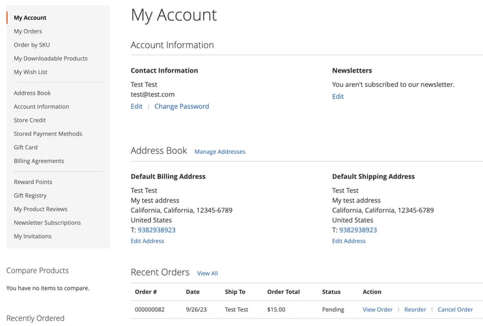The height and width of the screenshot is (326, 483).
Task: Select Order by SKU sidebar item
Action: [x=32, y=45]
